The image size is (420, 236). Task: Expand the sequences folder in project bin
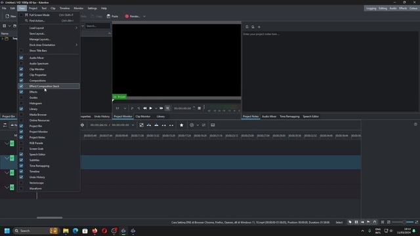click(x=3, y=39)
